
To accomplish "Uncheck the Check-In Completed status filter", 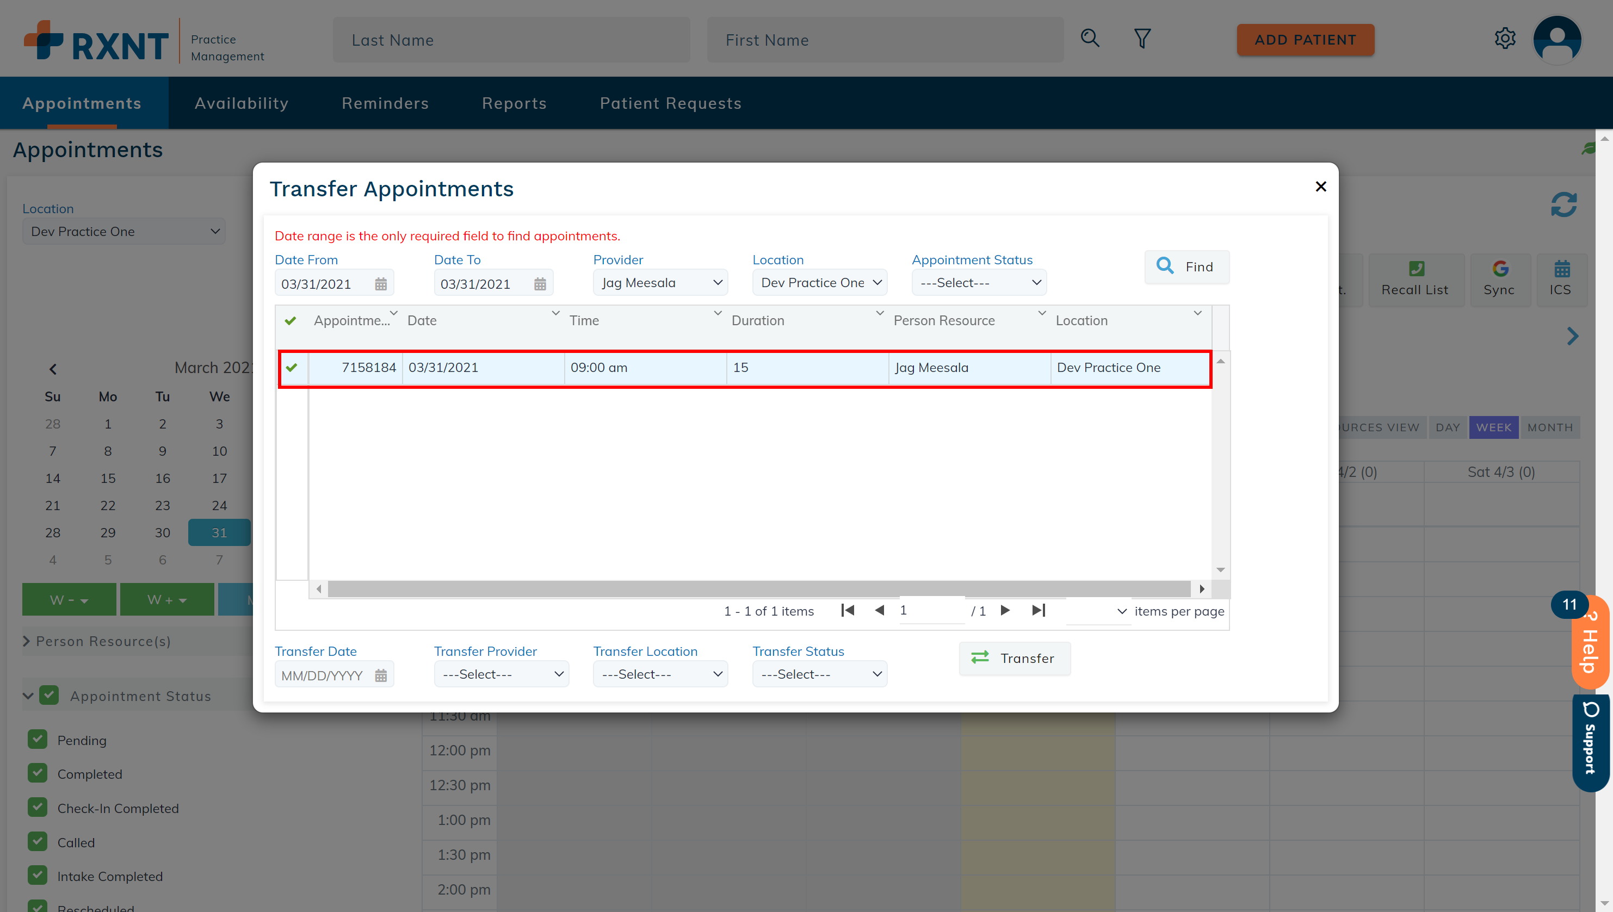I will click(38, 808).
